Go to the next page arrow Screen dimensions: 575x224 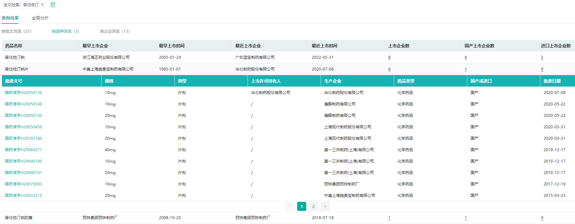[x=325, y=206]
